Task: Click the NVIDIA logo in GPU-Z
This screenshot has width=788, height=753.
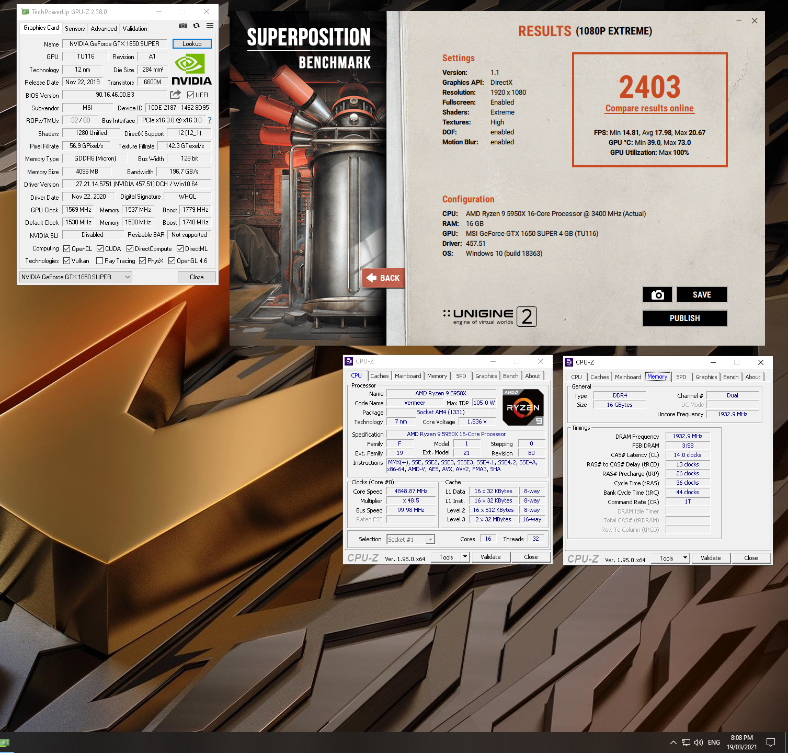Action: tap(191, 70)
